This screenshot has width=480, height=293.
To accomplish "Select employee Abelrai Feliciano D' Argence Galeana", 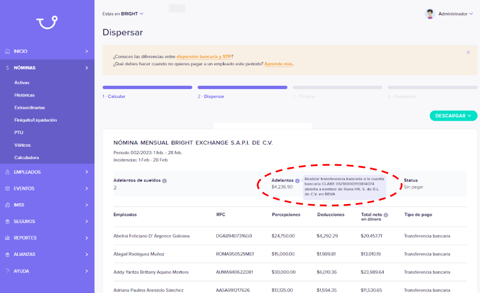I will pyautogui.click(x=151, y=236).
